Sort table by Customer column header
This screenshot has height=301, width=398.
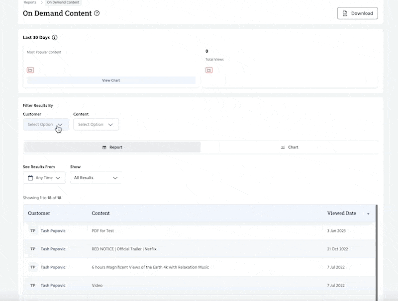click(x=39, y=213)
